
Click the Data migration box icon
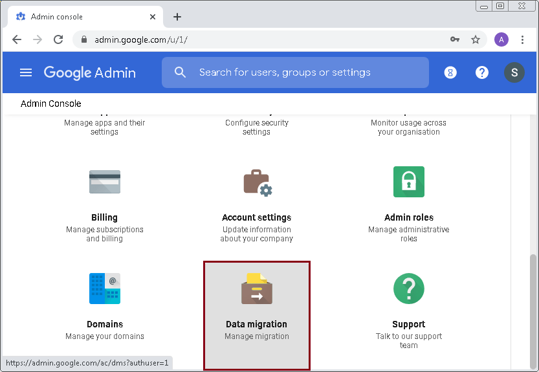[257, 289]
